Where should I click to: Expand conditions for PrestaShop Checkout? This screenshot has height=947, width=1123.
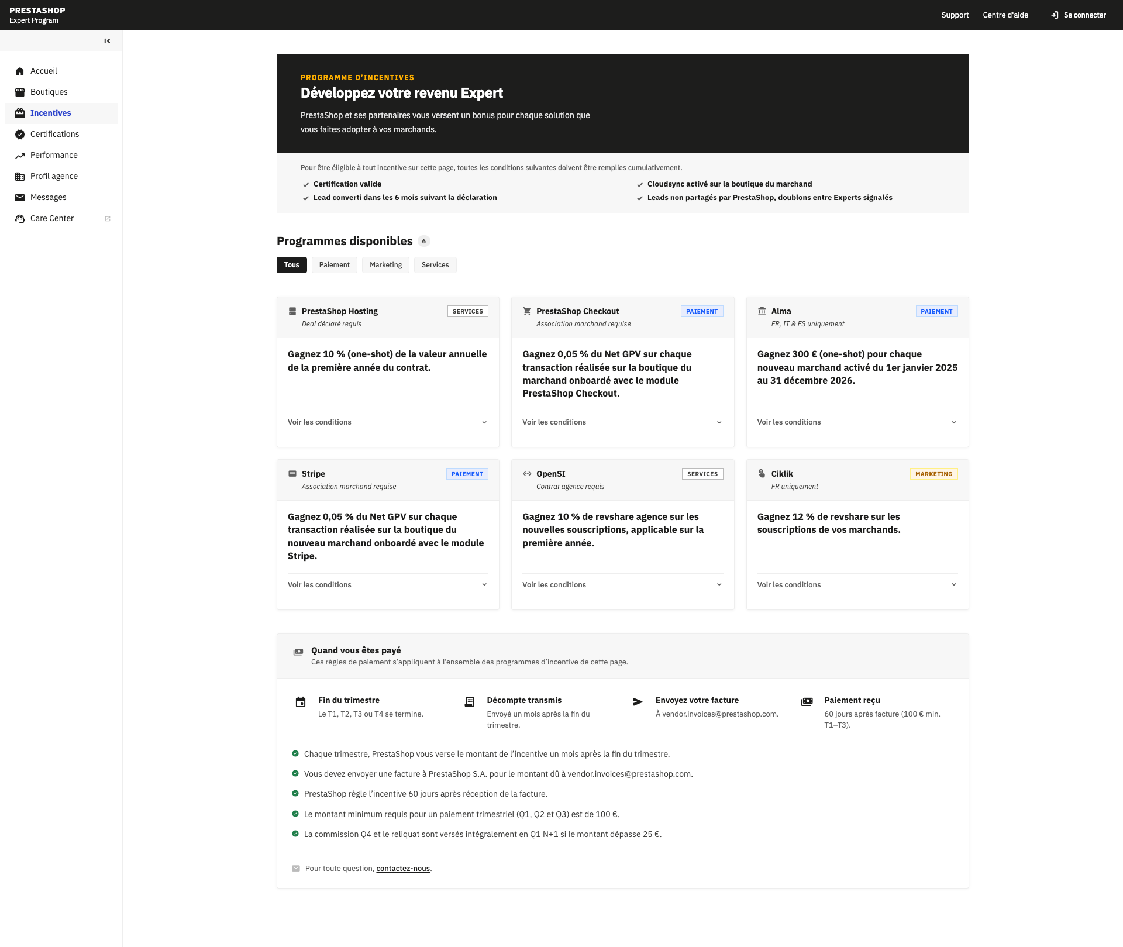[622, 422]
